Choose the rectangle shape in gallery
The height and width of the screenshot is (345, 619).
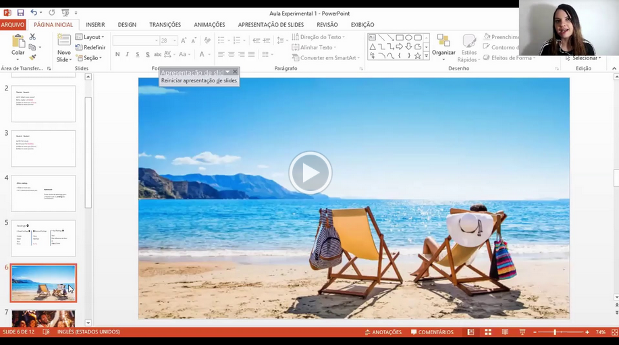pyautogui.click(x=400, y=38)
